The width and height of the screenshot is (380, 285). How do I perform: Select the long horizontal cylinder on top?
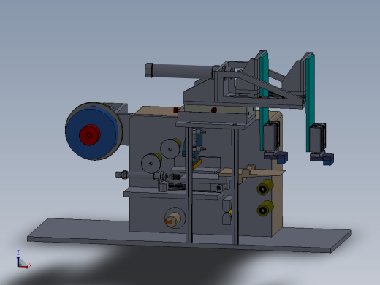[180, 70]
